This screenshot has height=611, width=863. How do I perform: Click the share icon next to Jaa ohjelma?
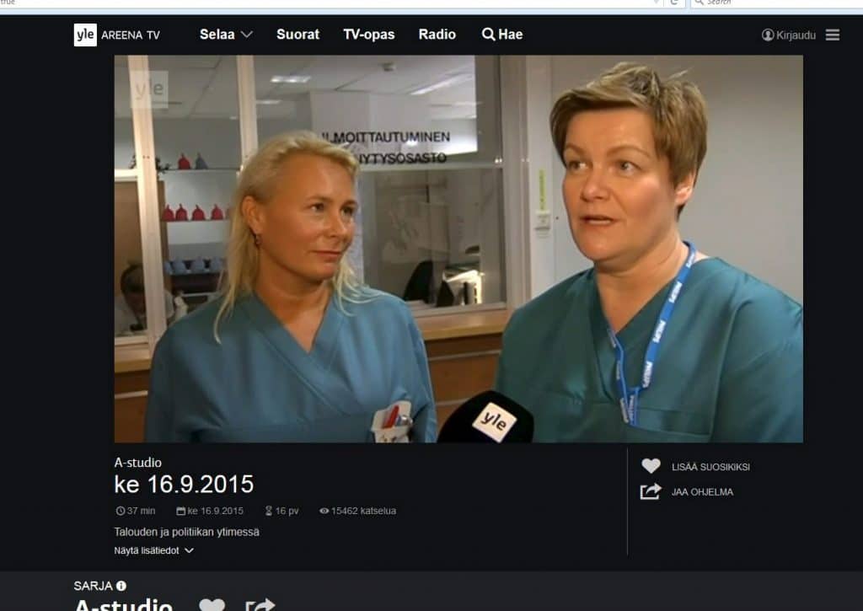651,491
